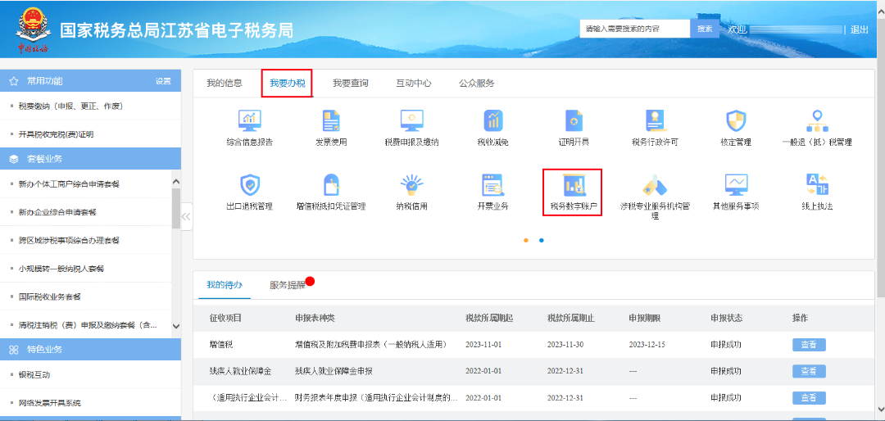Select the 服务提醒 tab
The height and width of the screenshot is (421, 885).
[288, 285]
